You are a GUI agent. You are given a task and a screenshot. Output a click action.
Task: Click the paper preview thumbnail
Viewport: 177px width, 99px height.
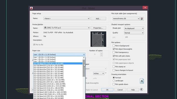click(98, 39)
